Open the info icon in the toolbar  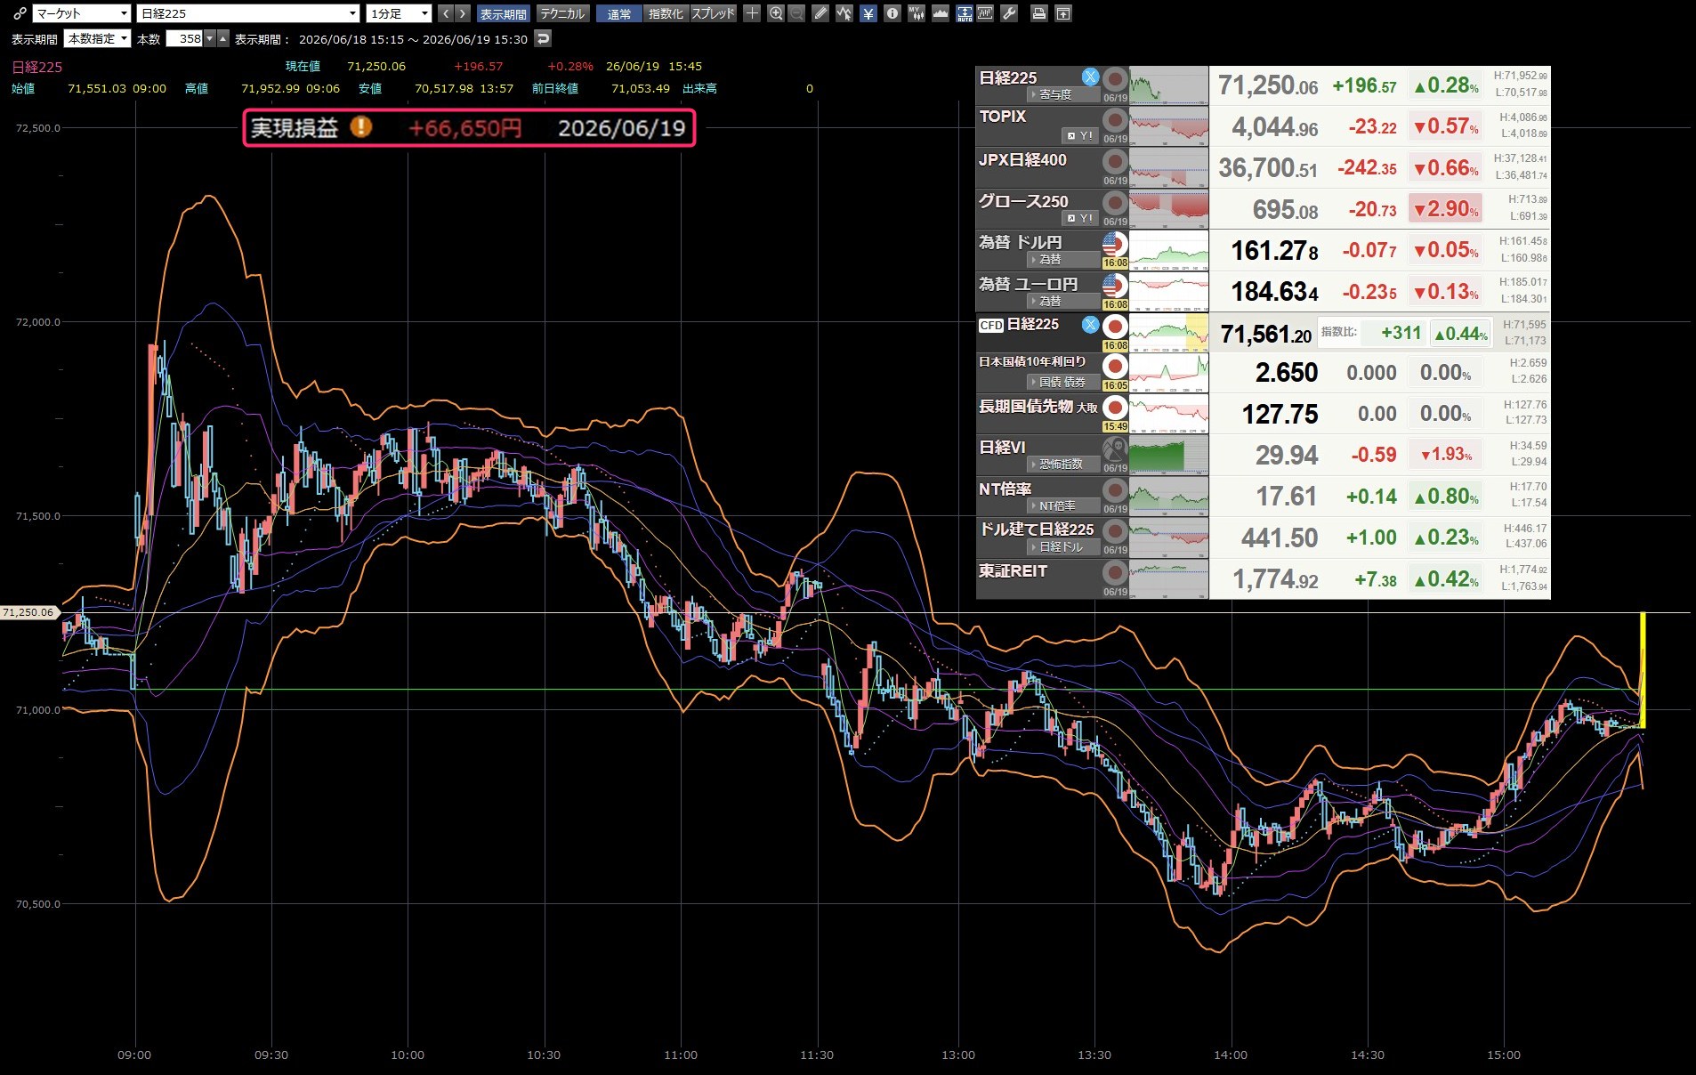pos(892,13)
